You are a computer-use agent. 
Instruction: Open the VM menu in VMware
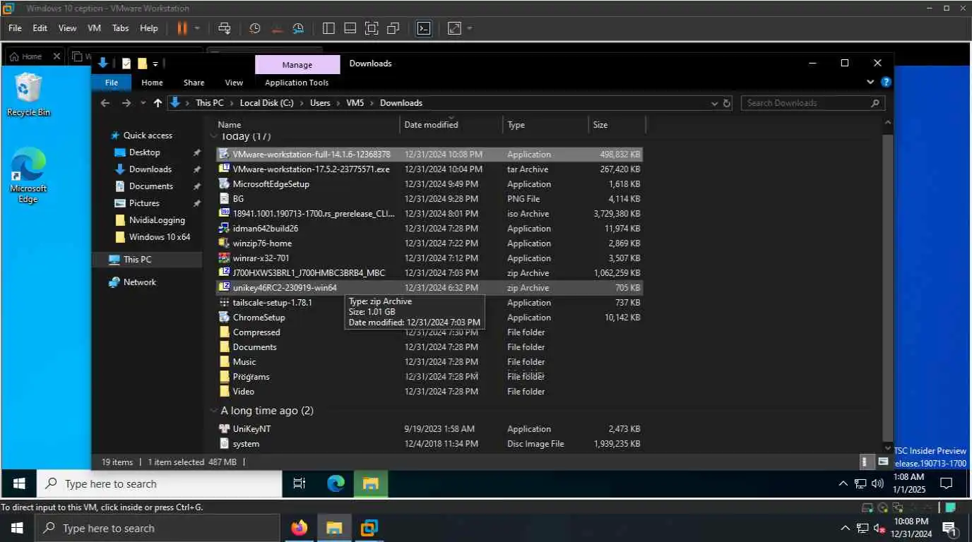(x=94, y=28)
